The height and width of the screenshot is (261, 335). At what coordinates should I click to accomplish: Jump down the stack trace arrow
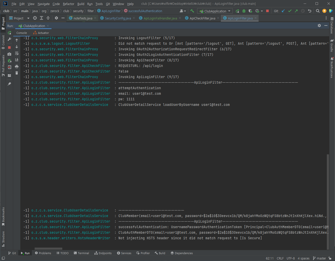pyautogui.click(x=17, y=47)
